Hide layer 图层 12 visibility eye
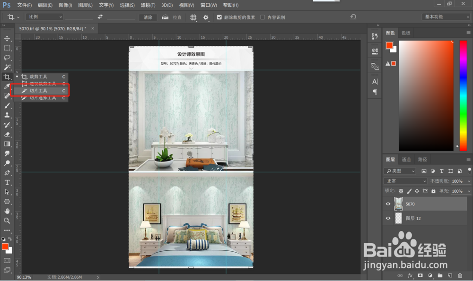The width and height of the screenshot is (473, 281). pyautogui.click(x=388, y=218)
